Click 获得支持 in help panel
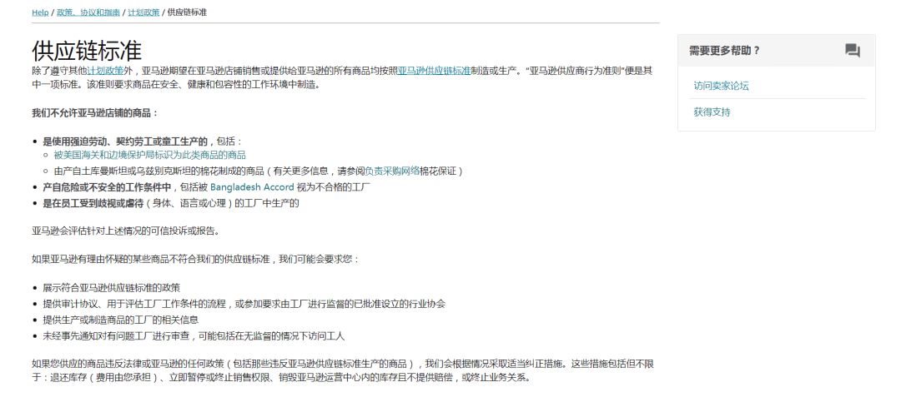This screenshot has height=402, width=901. (712, 112)
